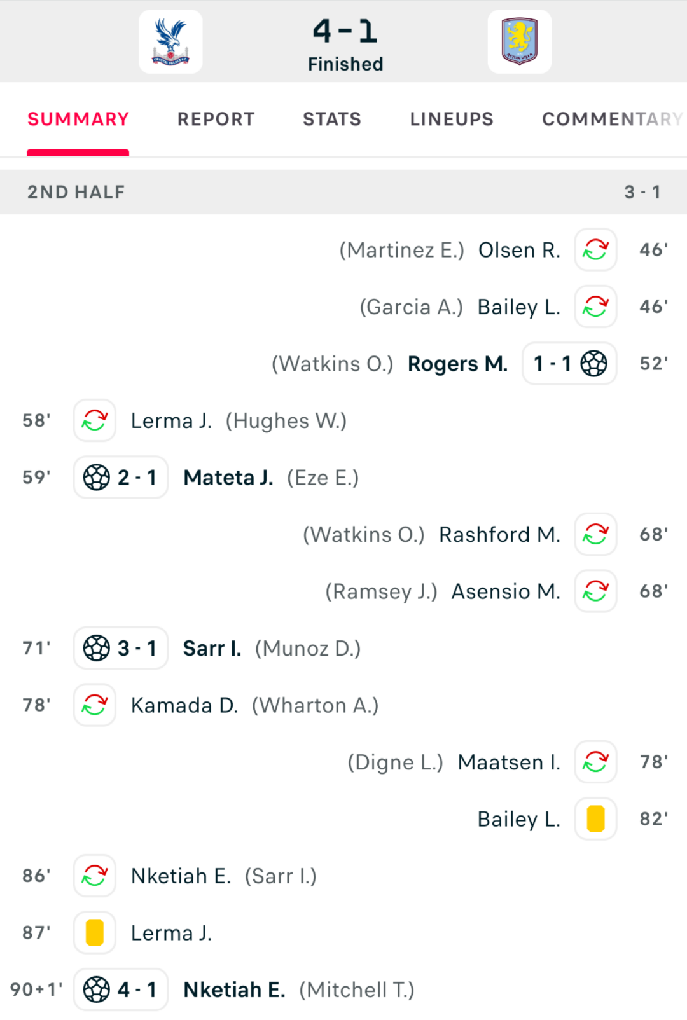The width and height of the screenshot is (687, 1020).
Task: Switch to the Report tab
Action: point(216,119)
